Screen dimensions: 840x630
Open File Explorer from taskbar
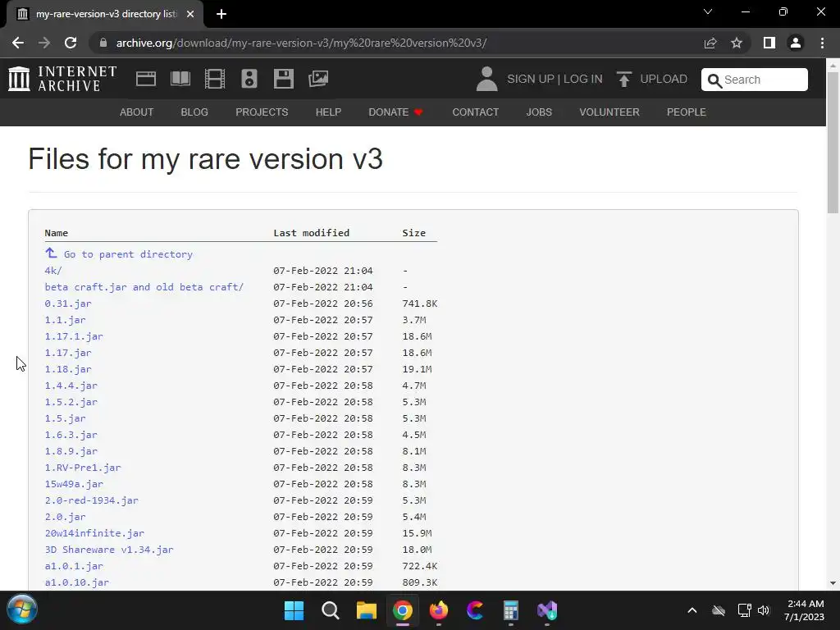(x=367, y=610)
